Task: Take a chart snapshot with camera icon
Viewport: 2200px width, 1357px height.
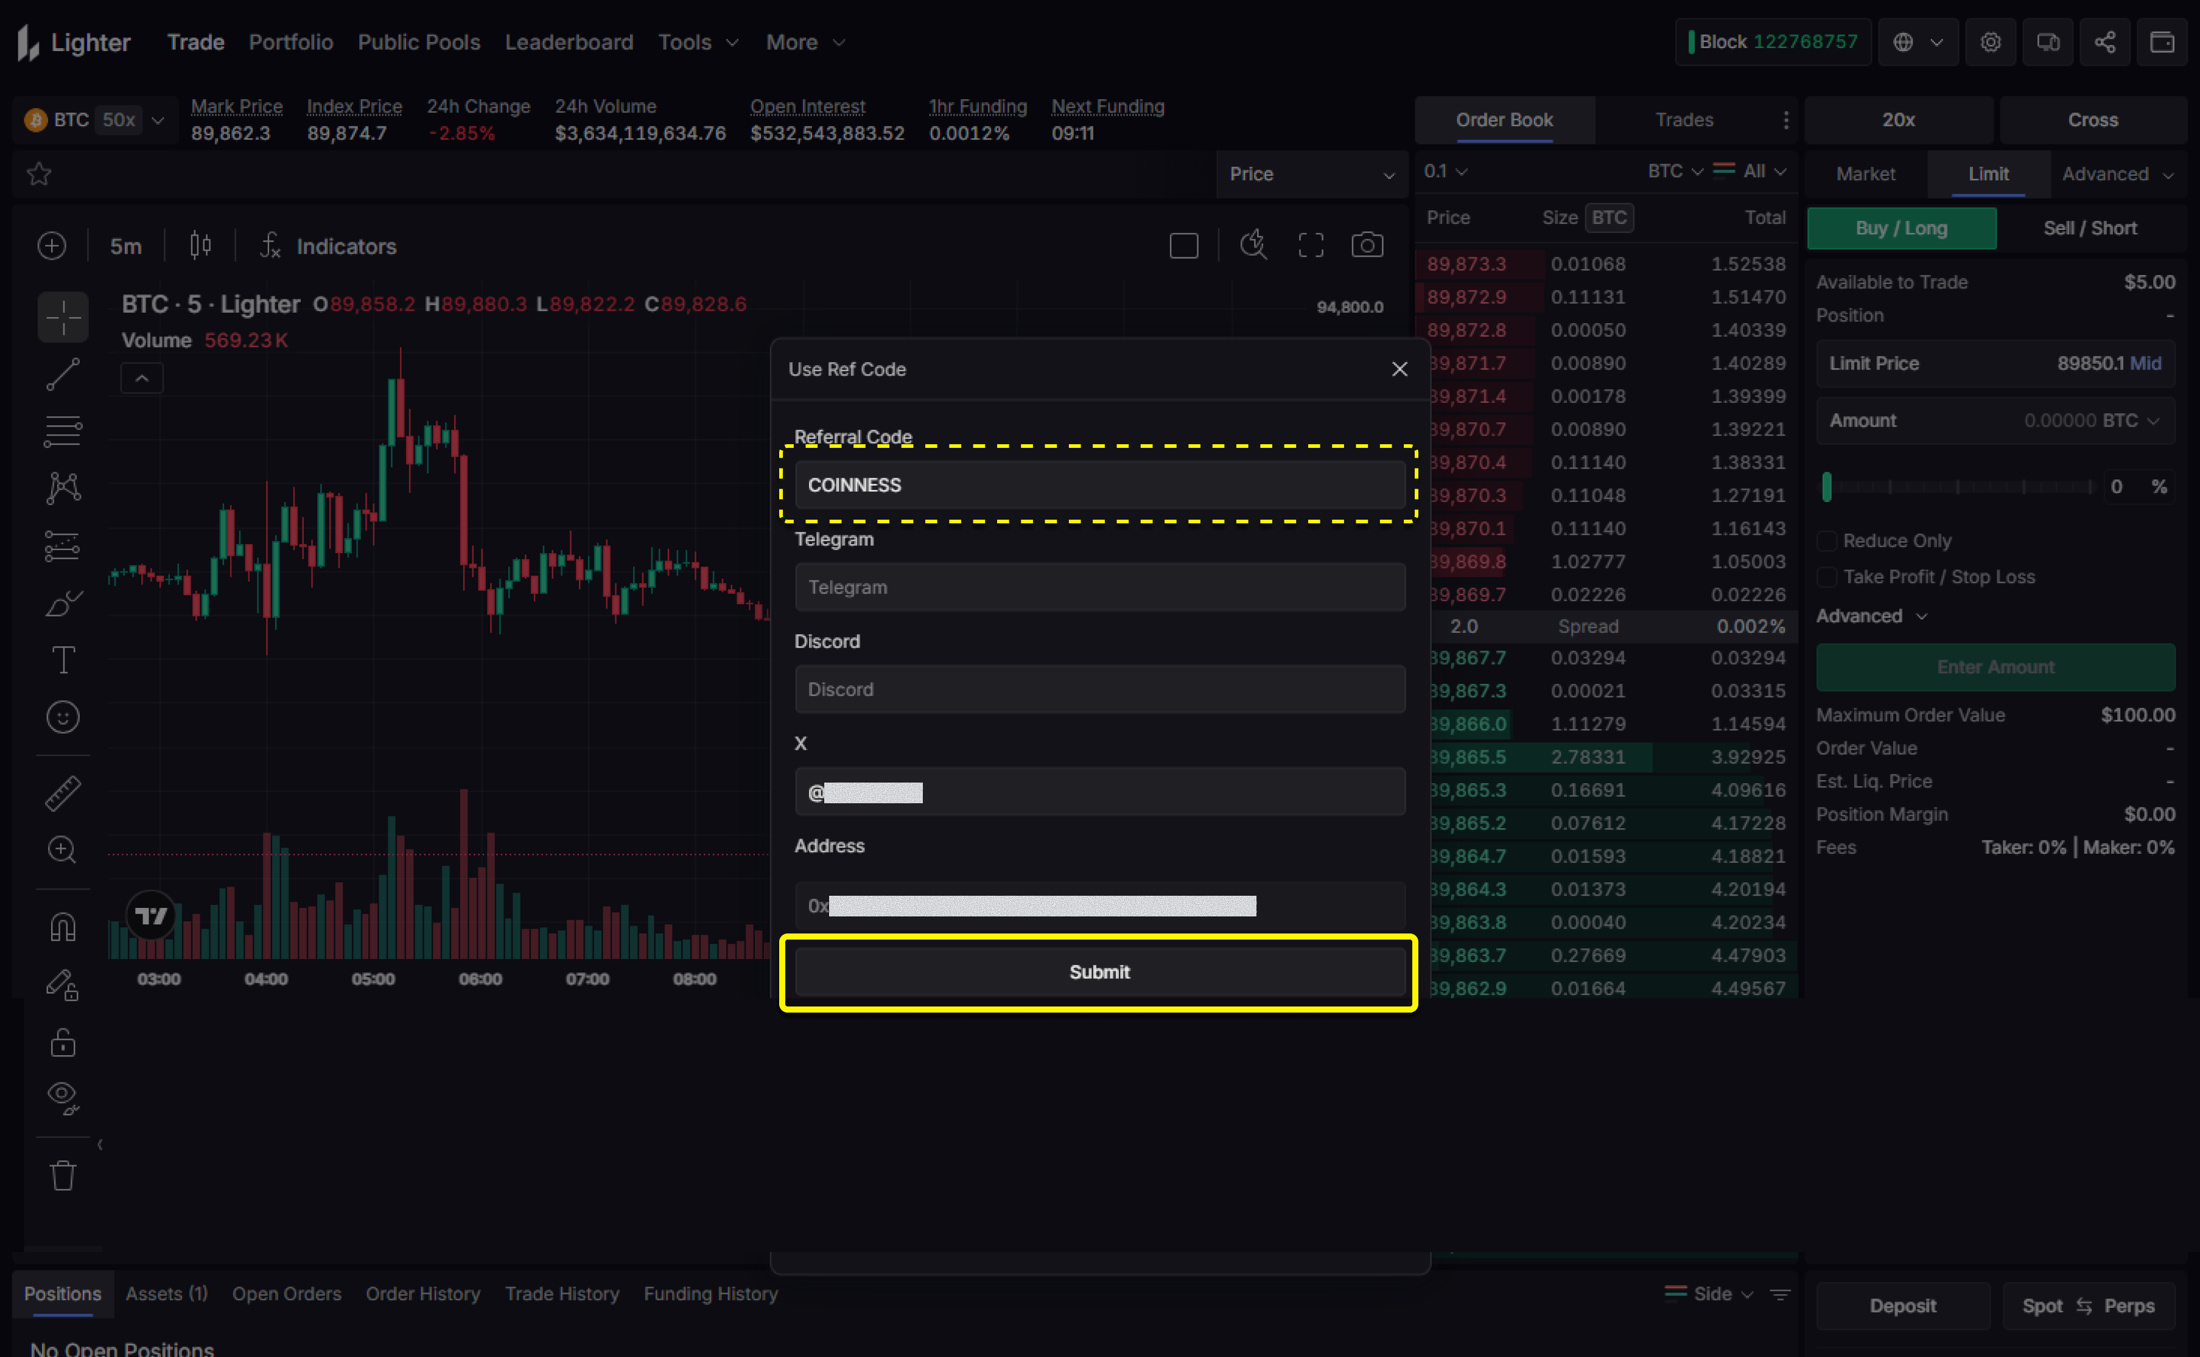Action: click(1367, 245)
